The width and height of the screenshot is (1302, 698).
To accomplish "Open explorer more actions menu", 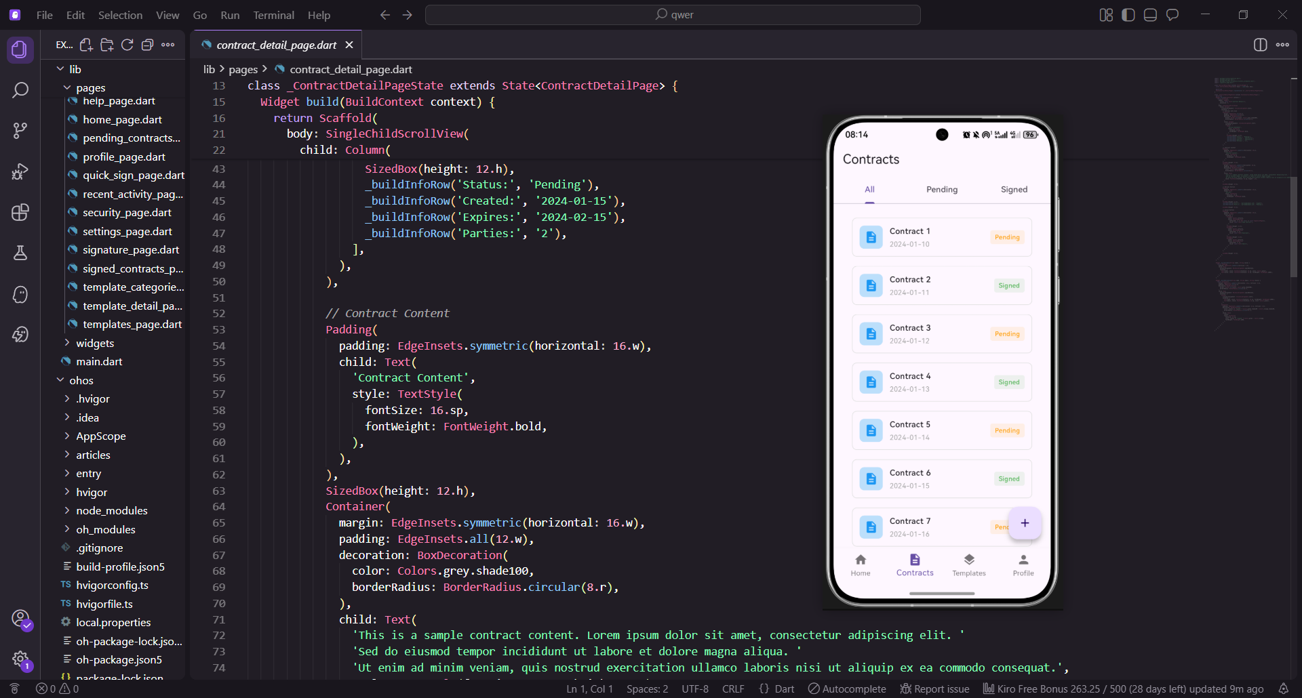I will [168, 45].
